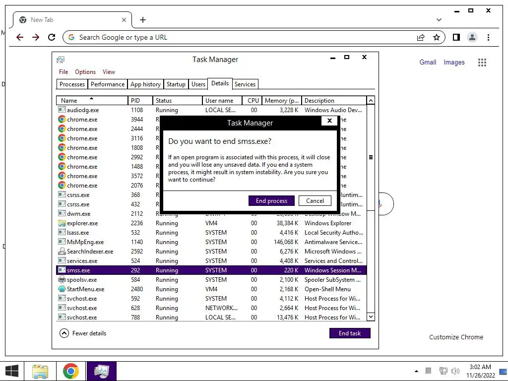Screen dimensions: 508x381
Task: Click the action center flag tray icon
Action: pos(428,371)
